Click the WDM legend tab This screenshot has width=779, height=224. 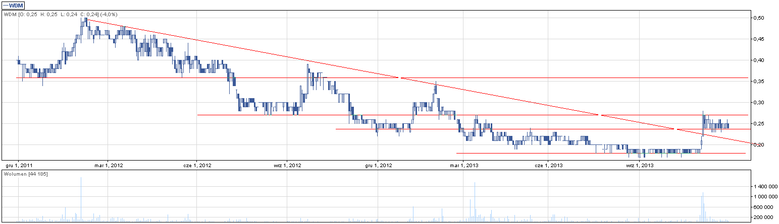pyautogui.click(x=14, y=5)
